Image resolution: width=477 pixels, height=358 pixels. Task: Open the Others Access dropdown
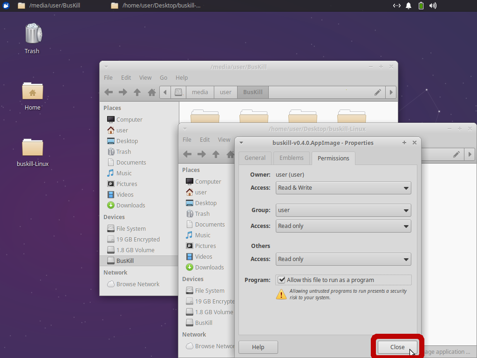[x=343, y=259]
